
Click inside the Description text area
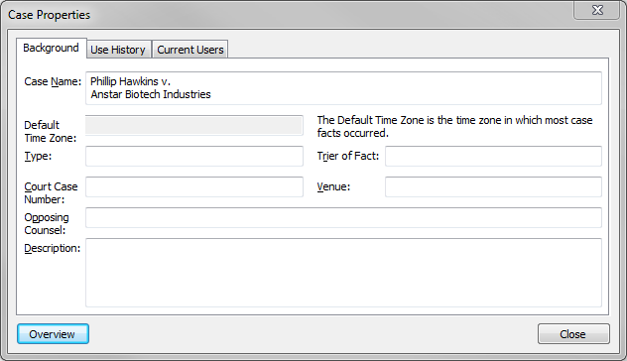tap(343, 273)
